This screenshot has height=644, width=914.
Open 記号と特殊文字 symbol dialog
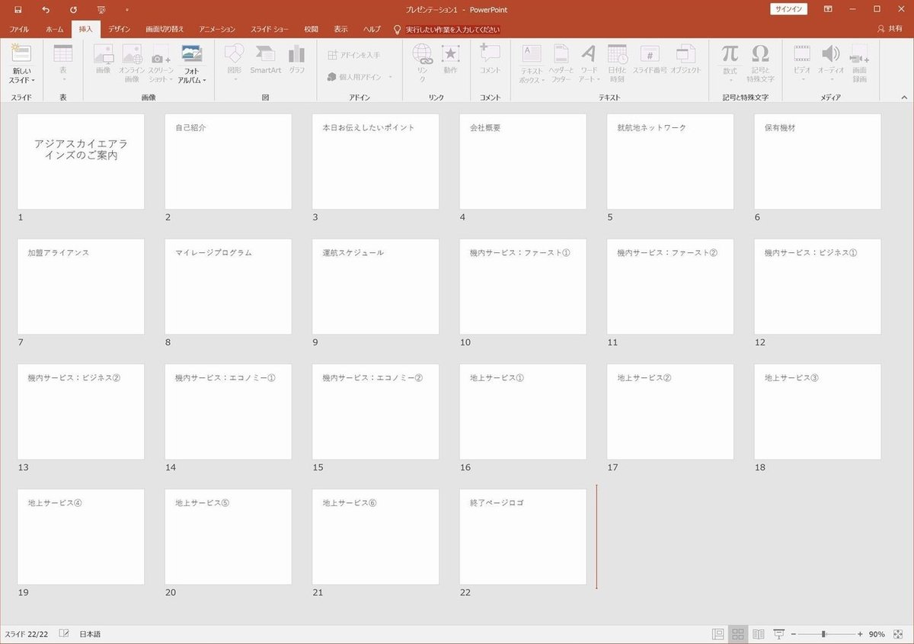click(x=760, y=64)
